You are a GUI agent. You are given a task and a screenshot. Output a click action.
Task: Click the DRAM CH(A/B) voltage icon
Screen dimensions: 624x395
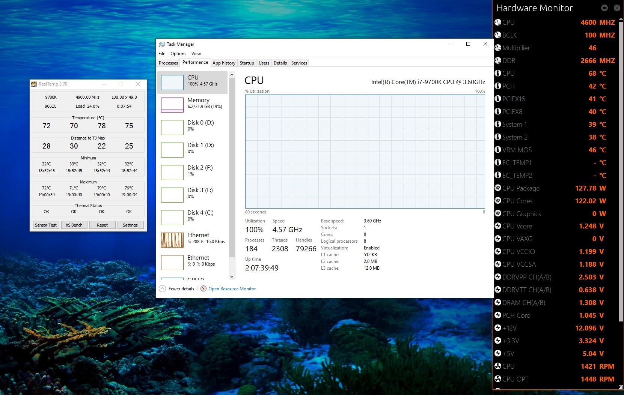[498, 303]
